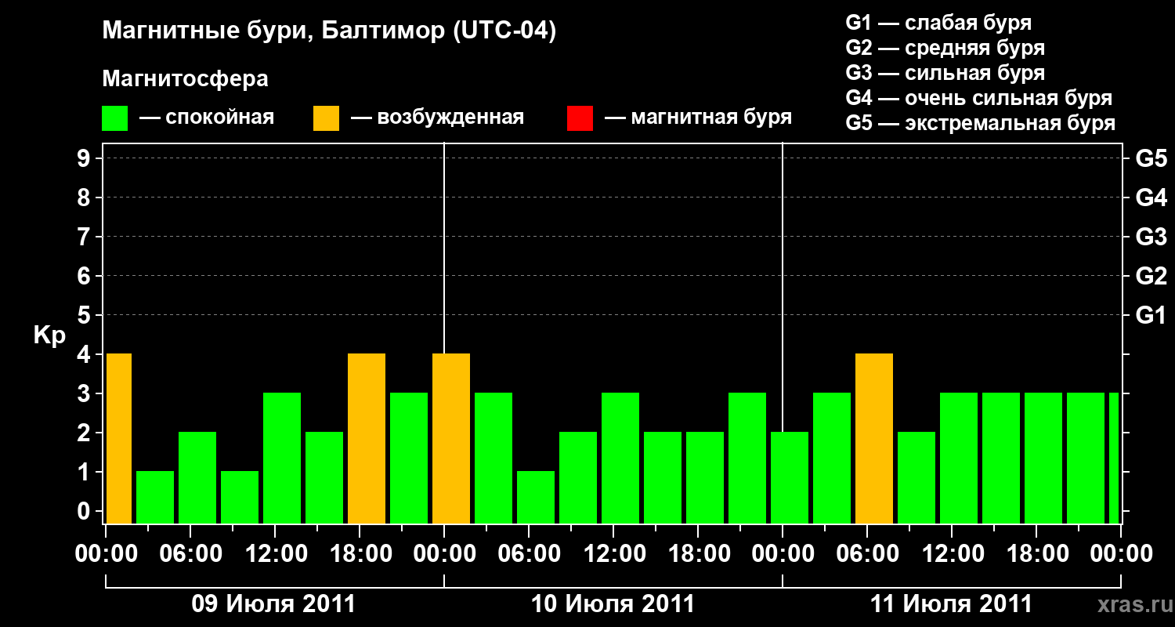Click the '09 Июля 2011' date label

[x=274, y=604]
